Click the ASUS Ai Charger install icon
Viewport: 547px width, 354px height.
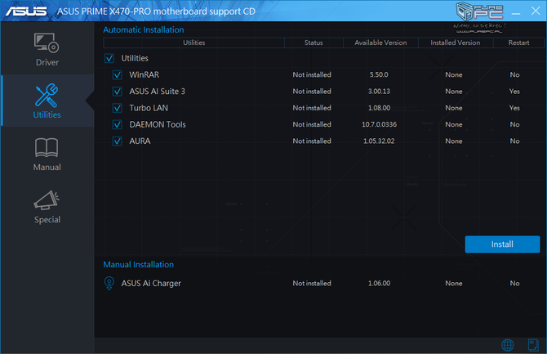pos(109,283)
